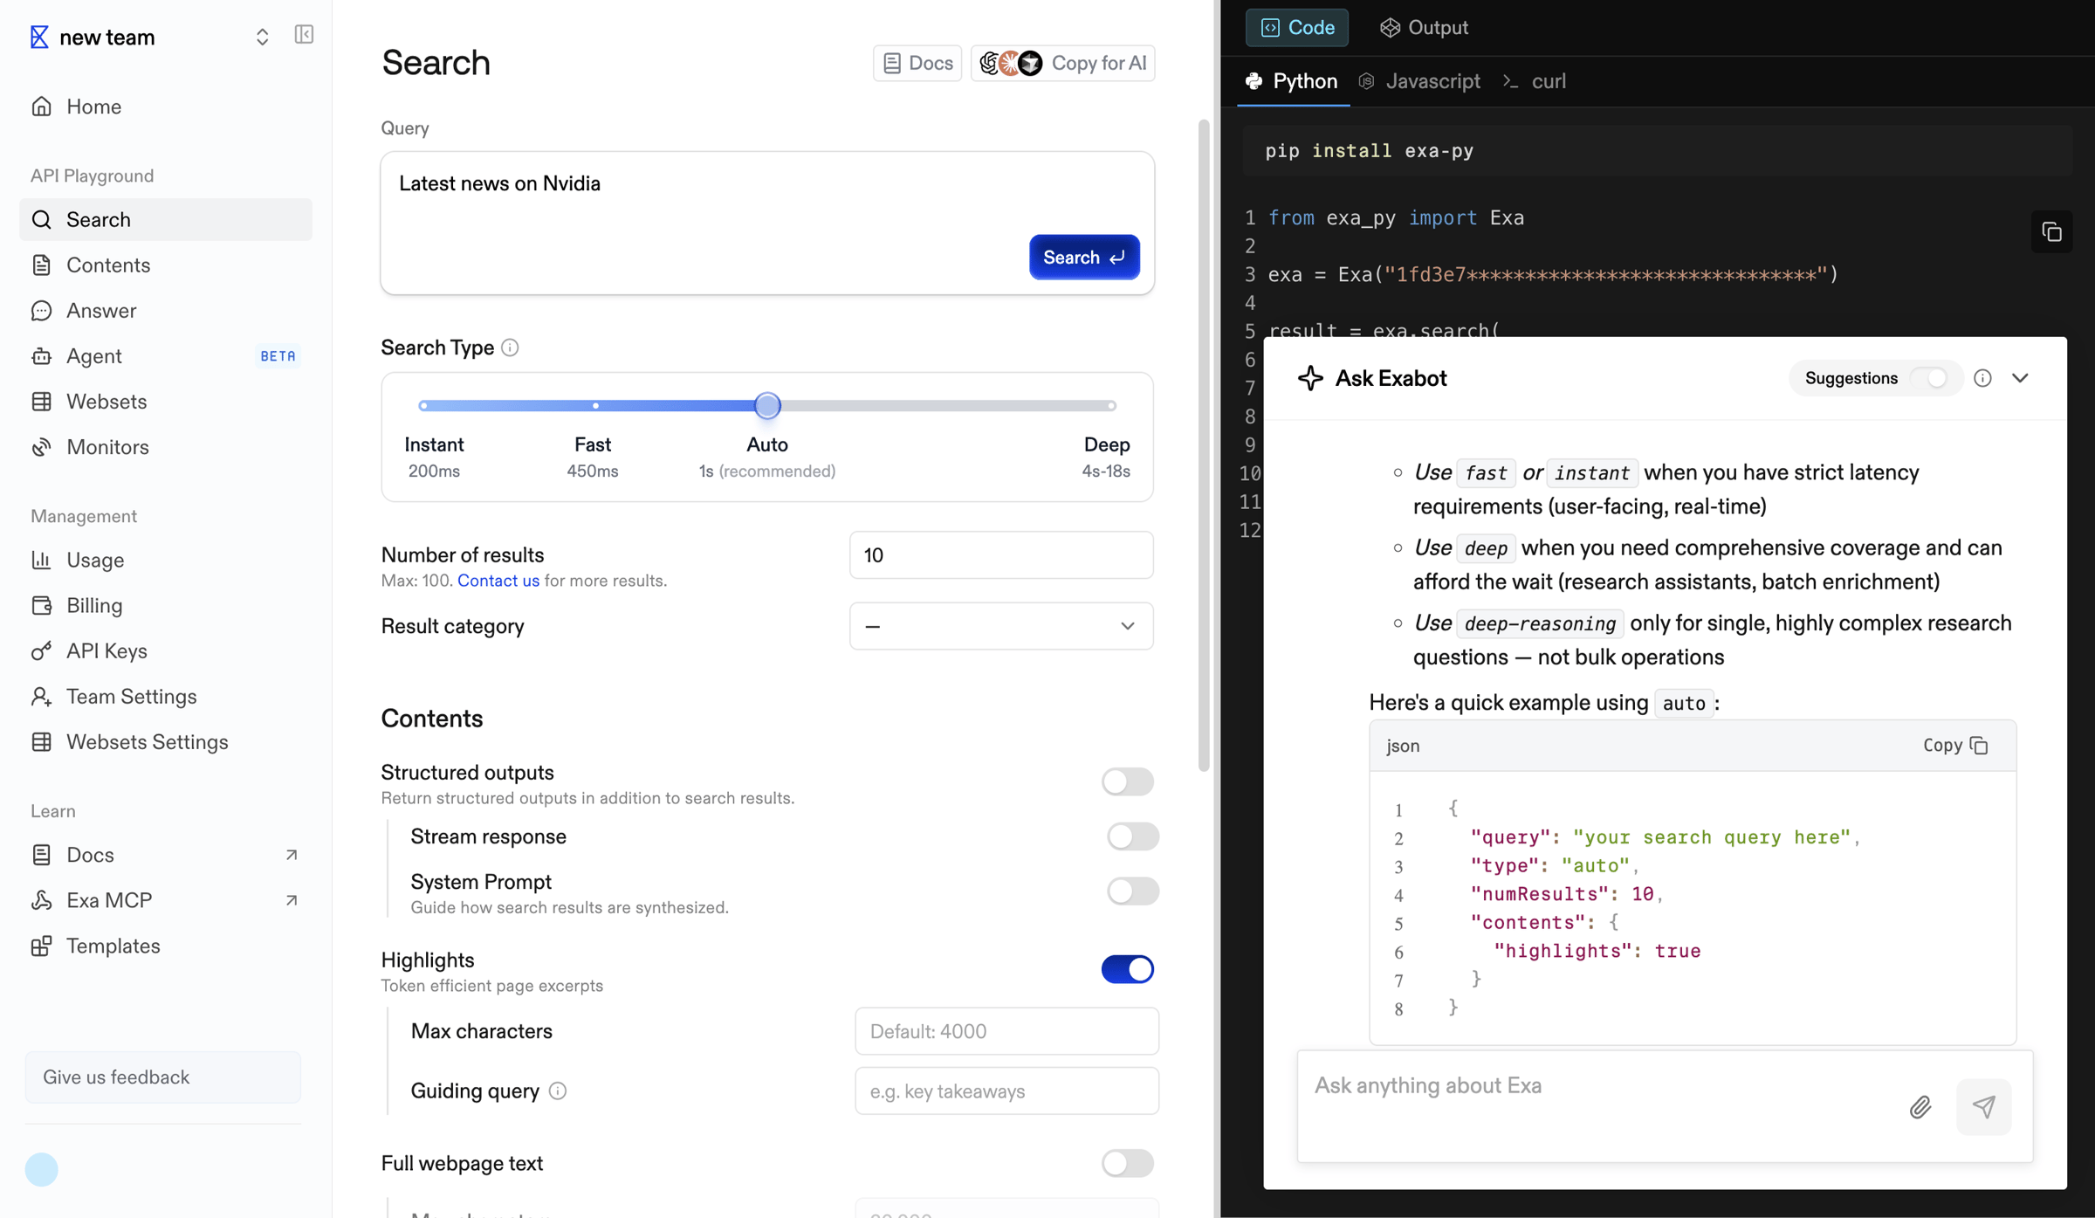The image size is (2095, 1218).
Task: Switch to the Output tab
Action: 1424,28
